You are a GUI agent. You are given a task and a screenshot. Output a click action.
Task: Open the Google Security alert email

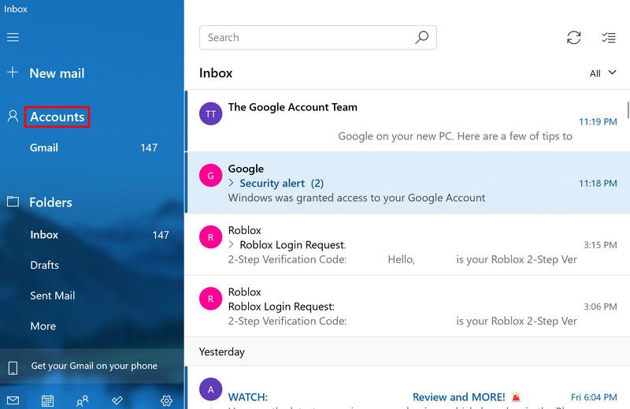406,183
